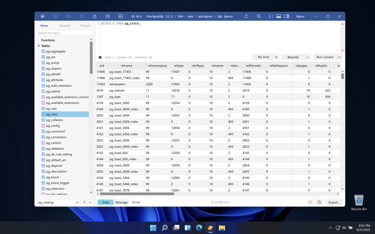
Task: Click the magnifier search icon in title bar
Action: click(x=259, y=16)
